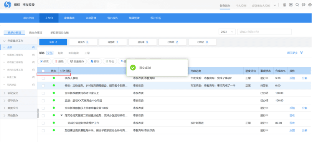
Task: Switch to the 审批事项 nav tab
Action: click(x=69, y=18)
